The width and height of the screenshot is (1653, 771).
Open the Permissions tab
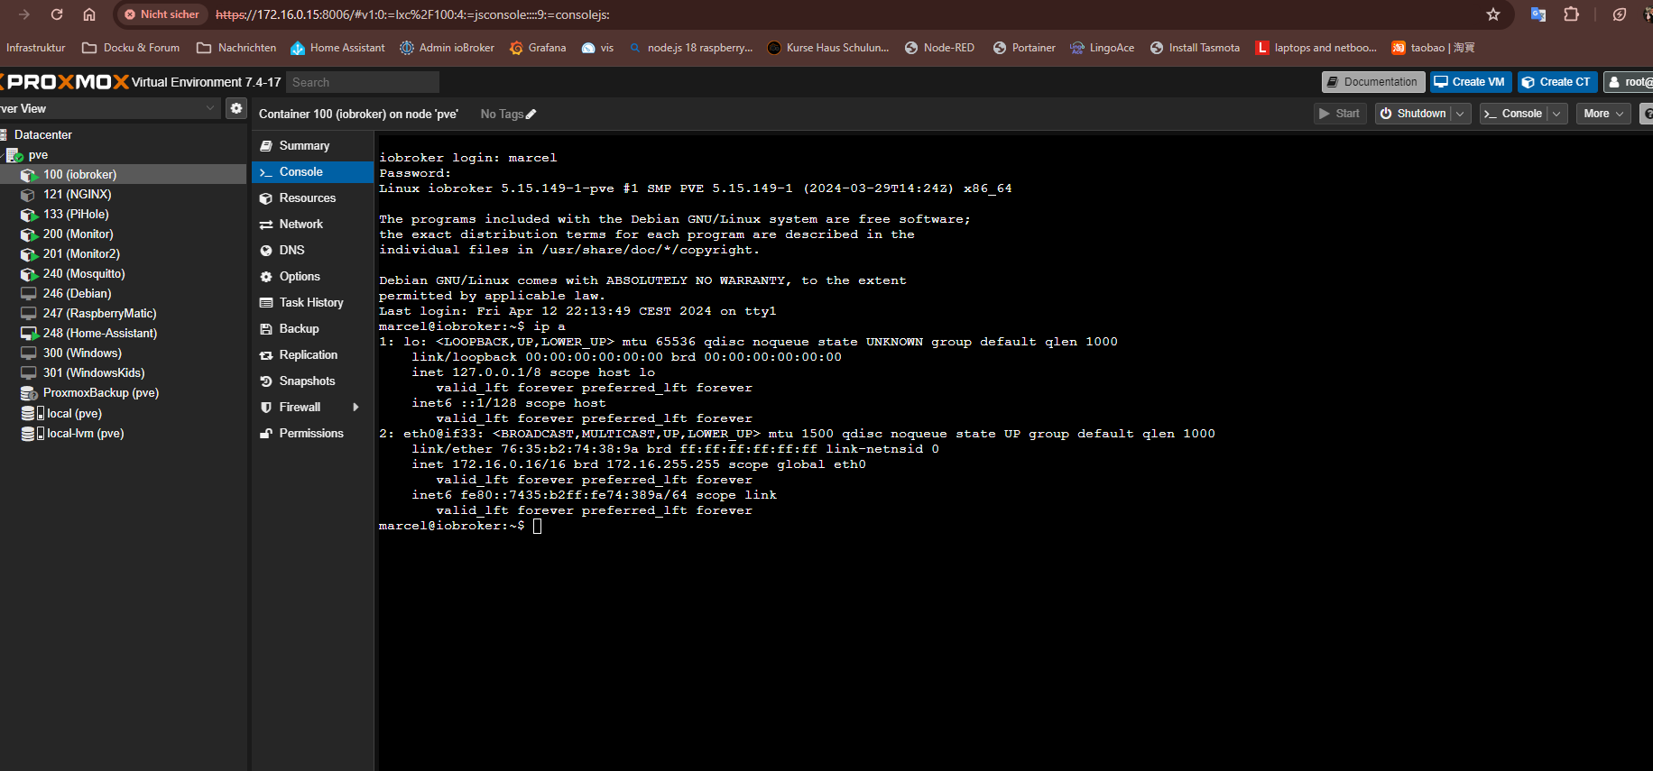(x=312, y=433)
